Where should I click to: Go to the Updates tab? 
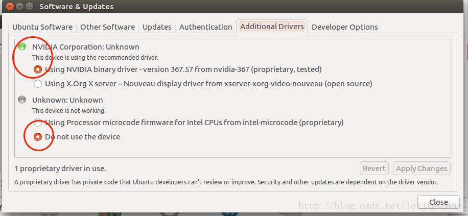(157, 27)
